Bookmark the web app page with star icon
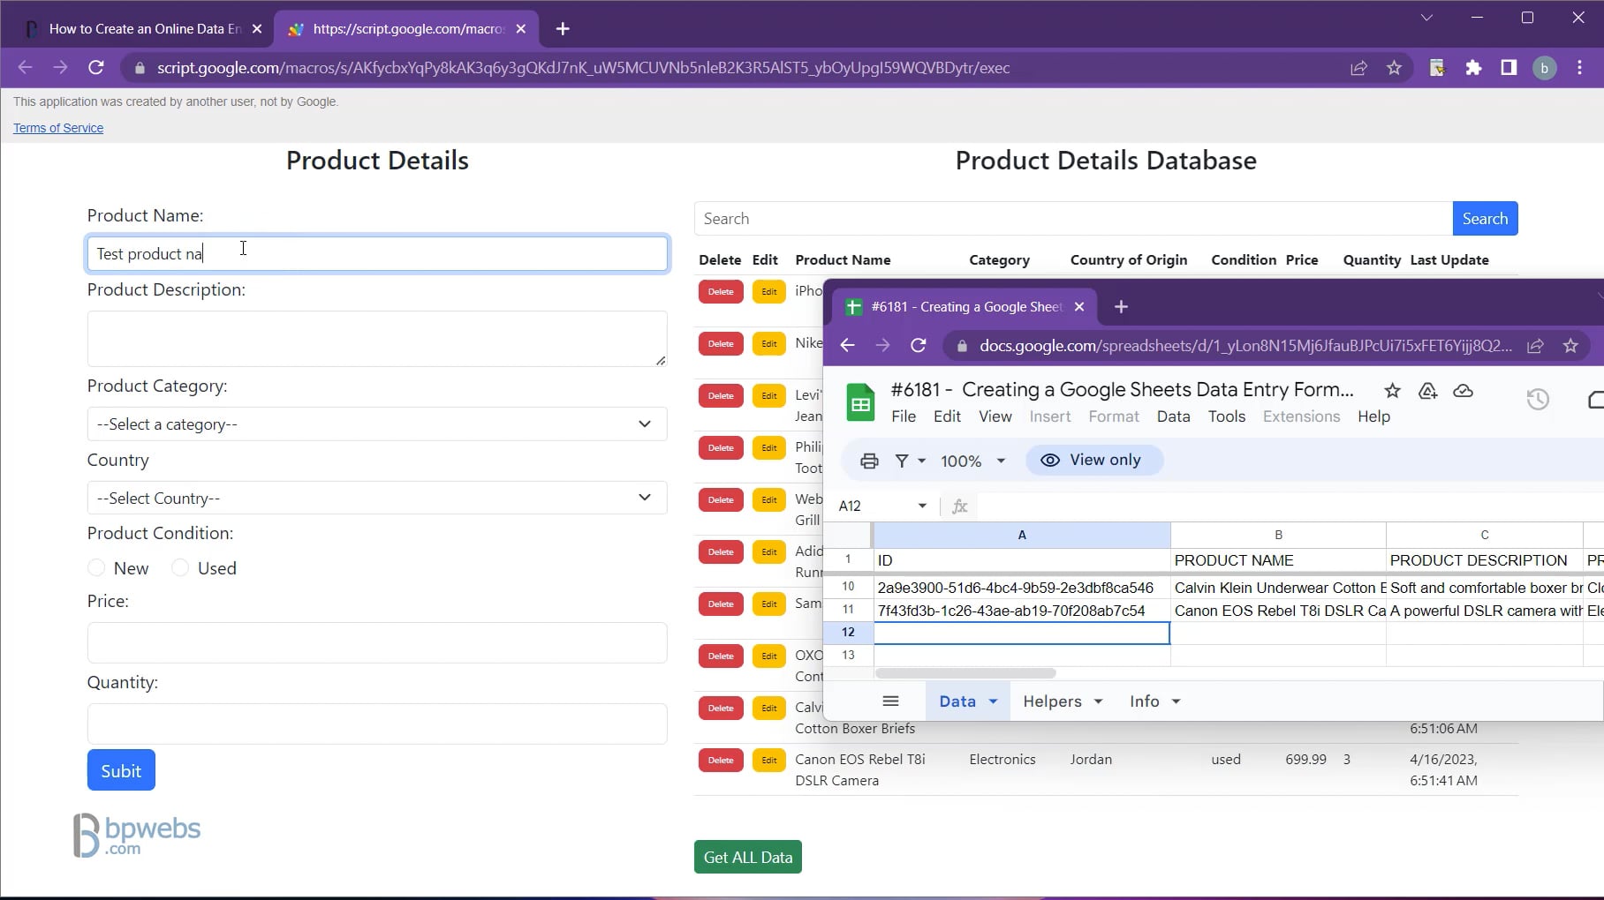This screenshot has width=1604, height=900. (1394, 68)
